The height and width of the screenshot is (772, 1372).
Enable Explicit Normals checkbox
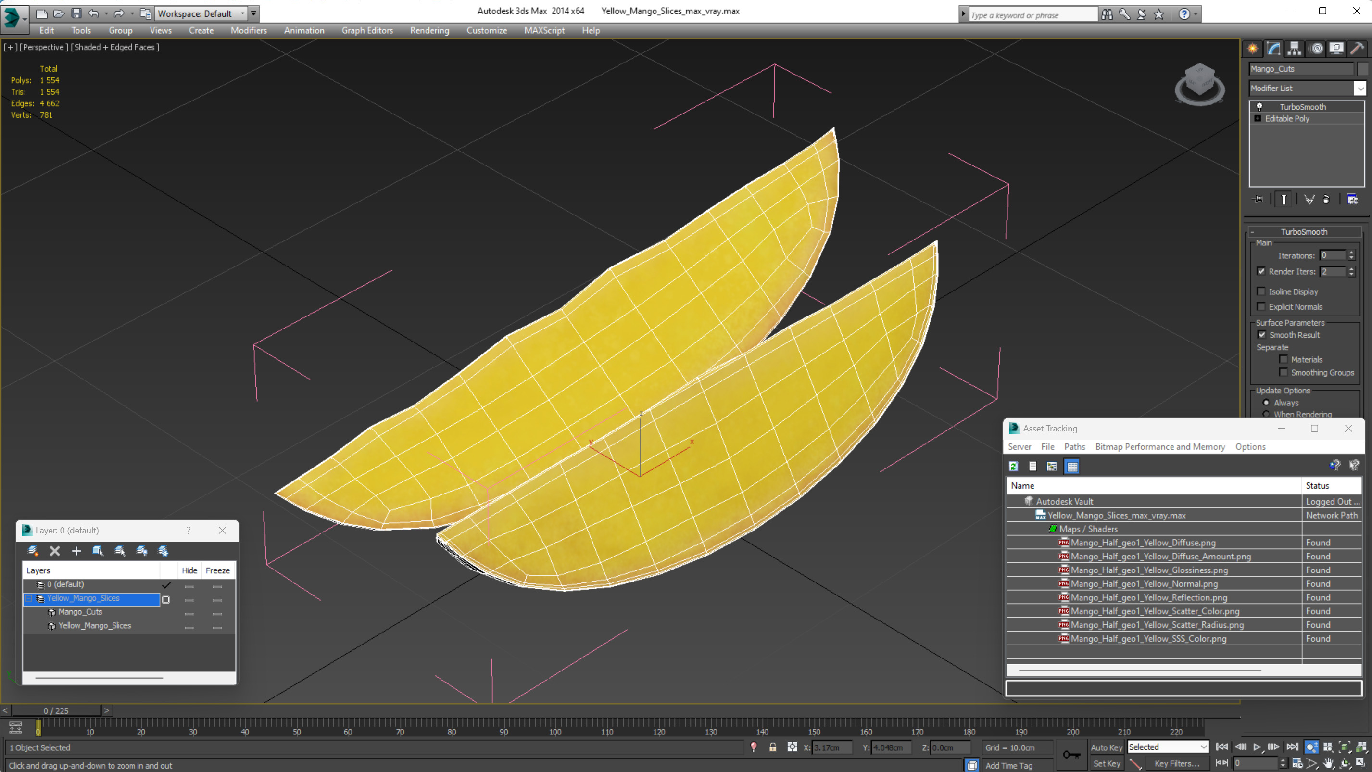1261,306
